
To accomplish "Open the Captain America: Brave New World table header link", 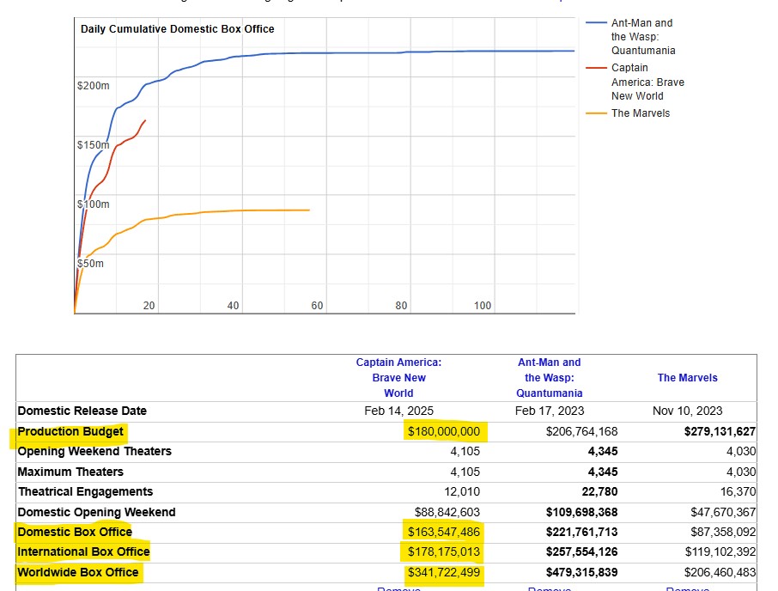I will pyautogui.click(x=398, y=377).
